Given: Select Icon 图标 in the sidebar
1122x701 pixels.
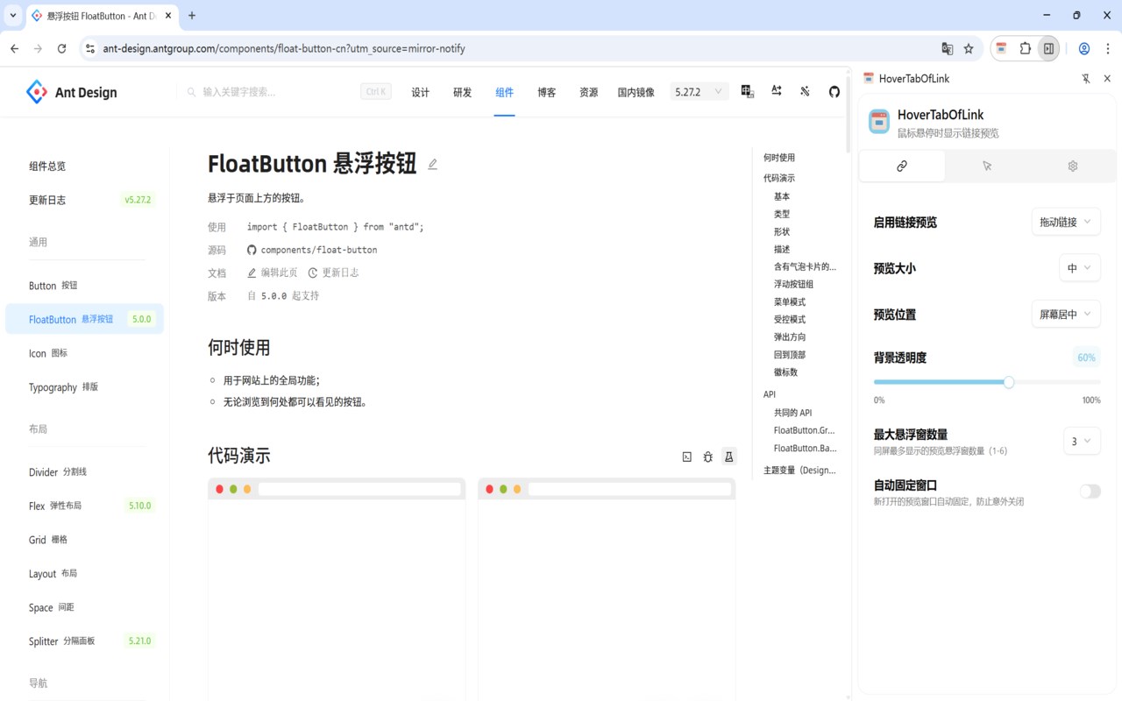Looking at the screenshot, I should click(84, 354).
